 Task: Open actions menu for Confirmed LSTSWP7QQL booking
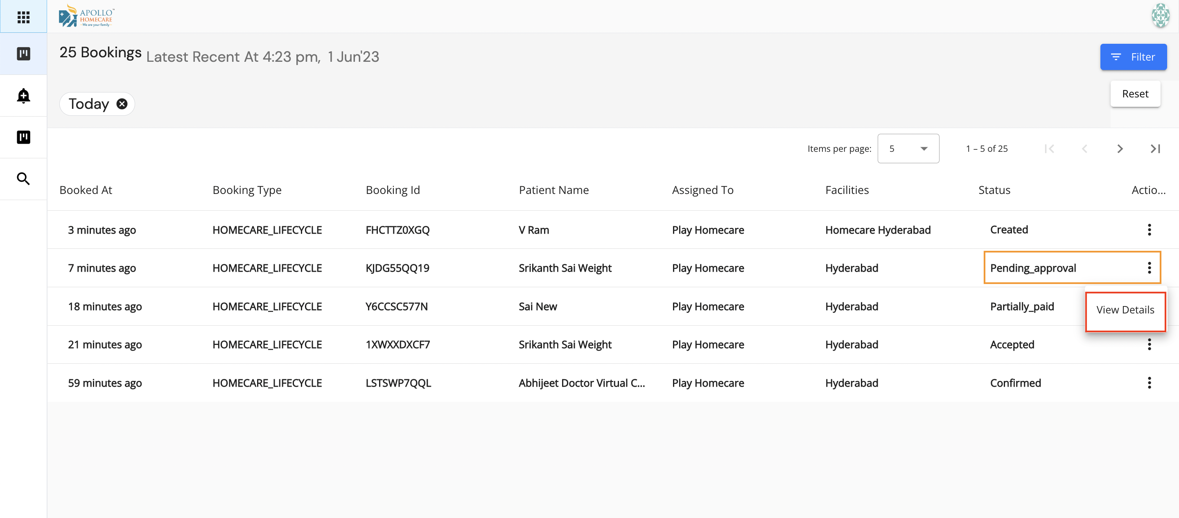point(1149,383)
